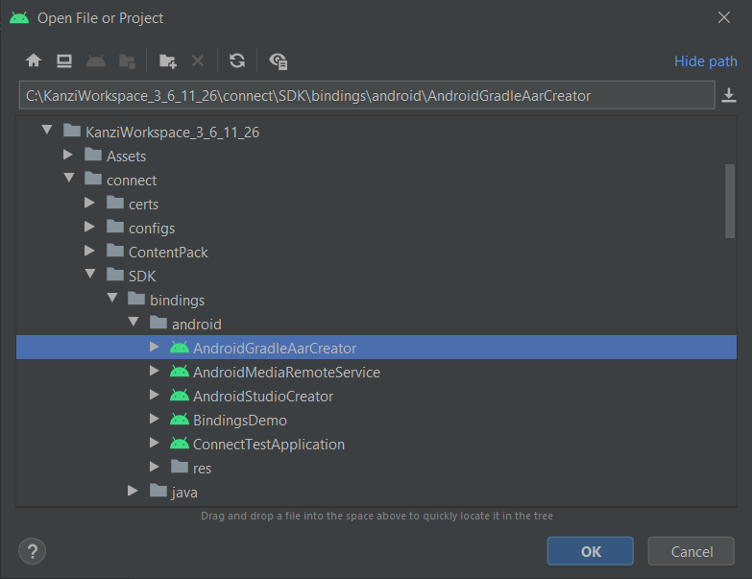This screenshot has height=579, width=752.
Task: Expand the AndroidStudioCreator project node
Action: [x=155, y=396]
